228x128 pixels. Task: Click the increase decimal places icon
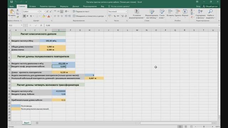coord(123,16)
